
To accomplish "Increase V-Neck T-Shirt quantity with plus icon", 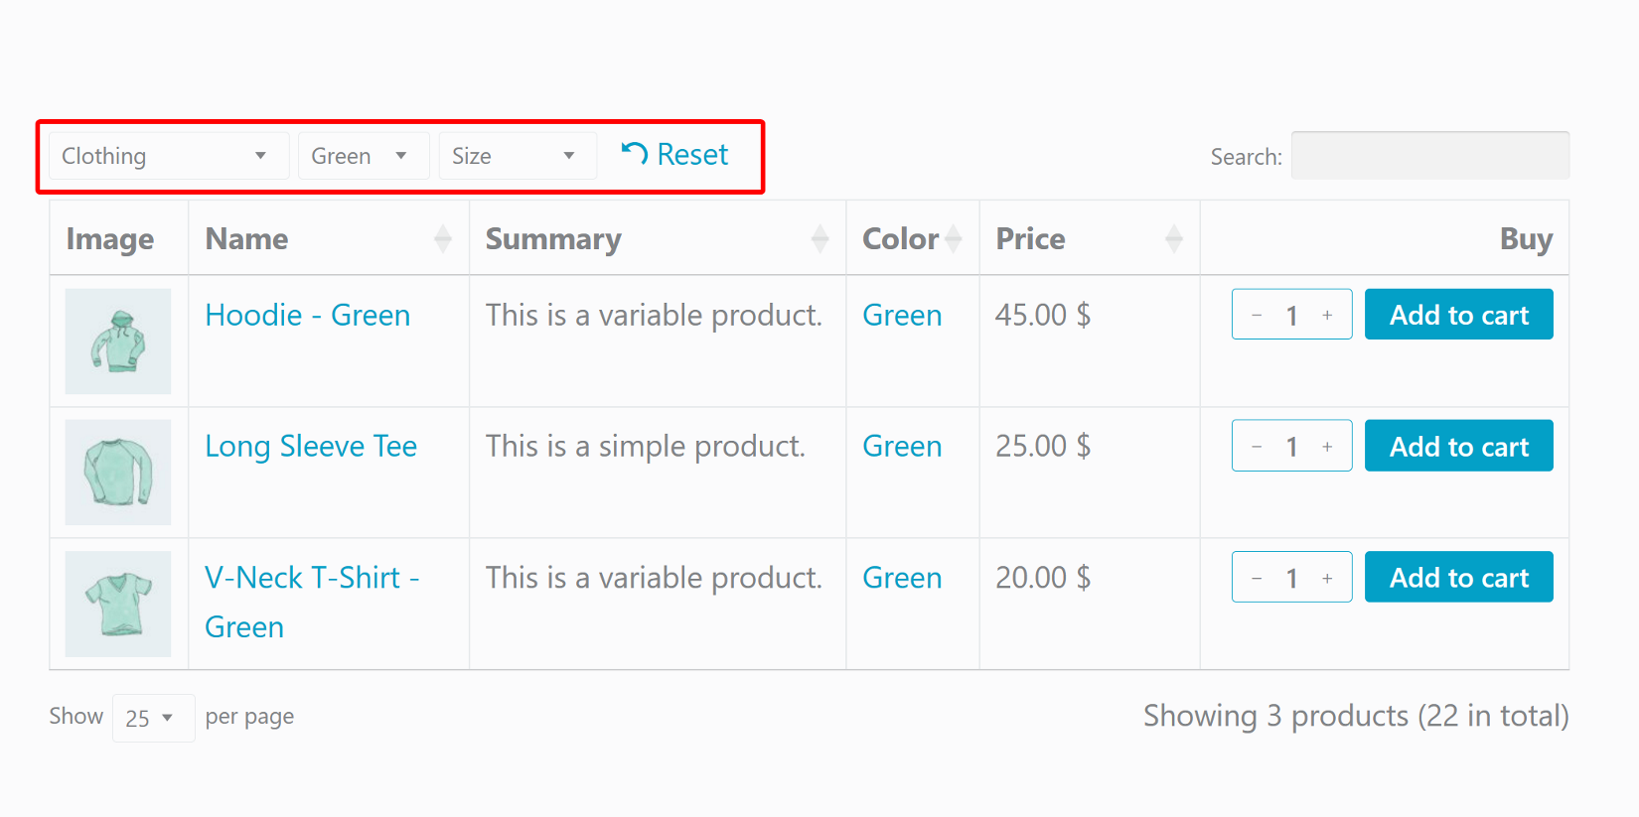I will (1327, 577).
